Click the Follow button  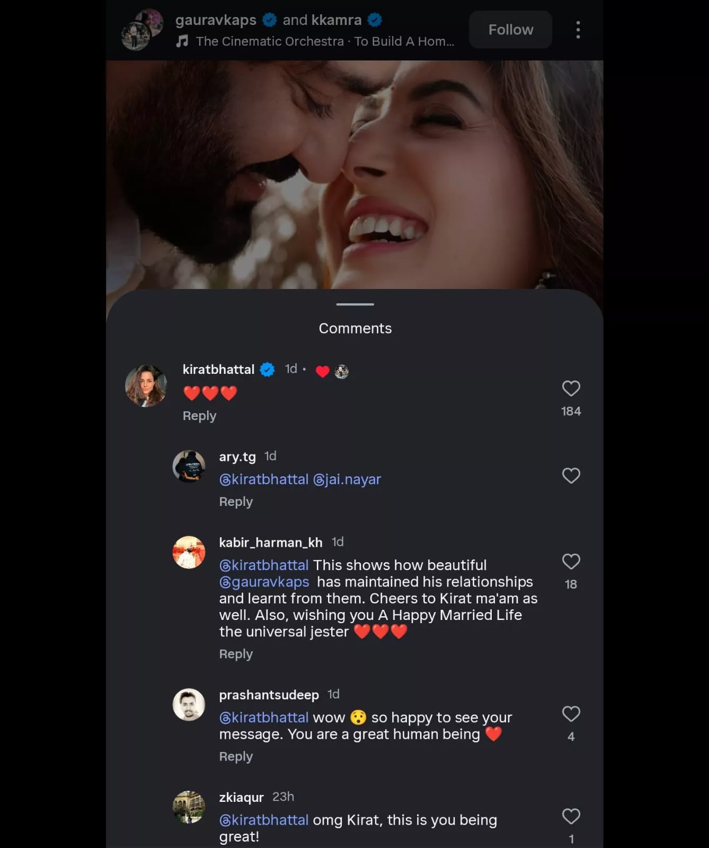510,30
